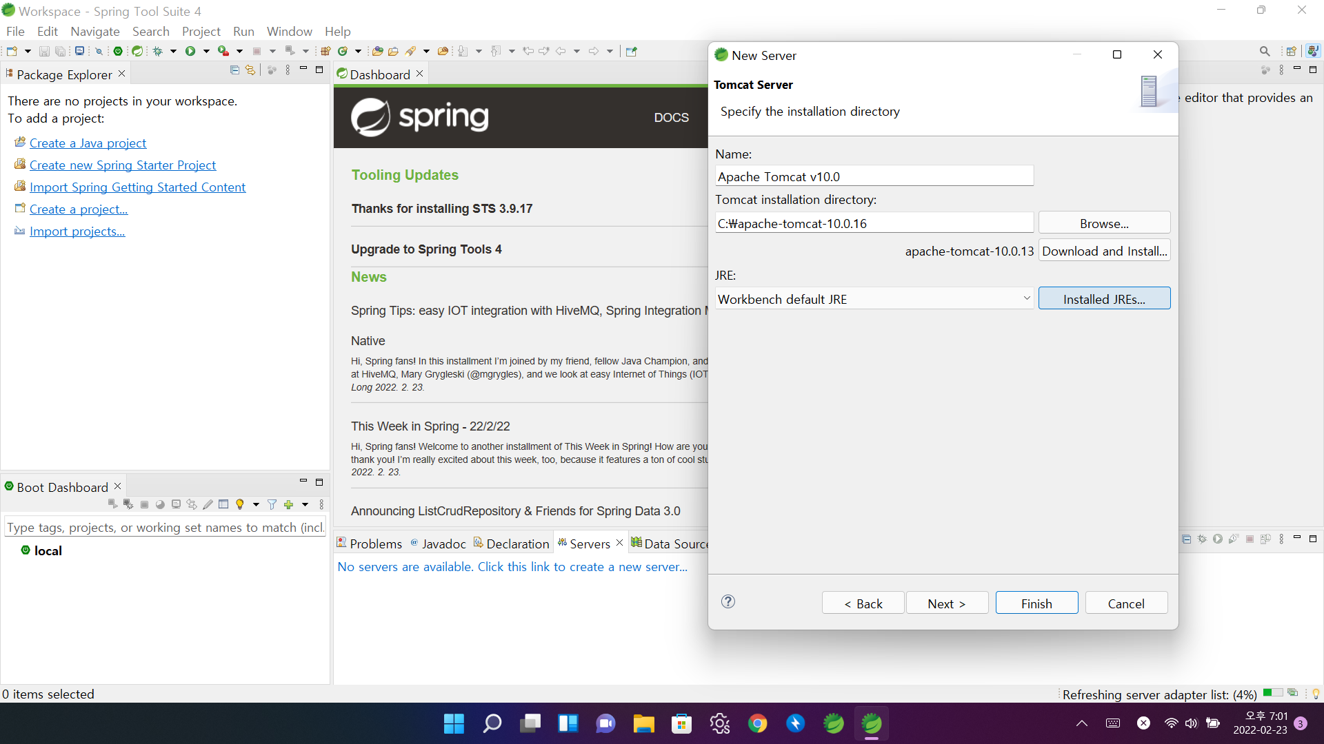This screenshot has width=1324, height=744.
Task: Click the Tomcat installation directory field
Action: click(874, 223)
